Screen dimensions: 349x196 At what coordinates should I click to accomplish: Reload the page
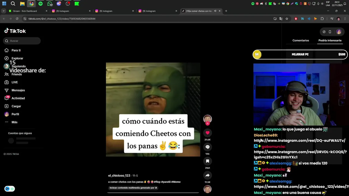pyautogui.click(x=17, y=19)
